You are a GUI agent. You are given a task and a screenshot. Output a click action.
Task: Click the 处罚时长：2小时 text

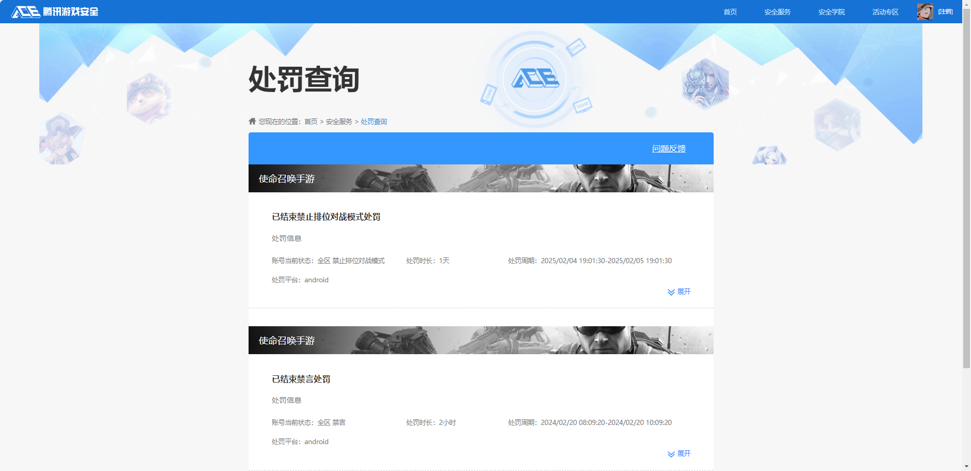pyautogui.click(x=431, y=422)
